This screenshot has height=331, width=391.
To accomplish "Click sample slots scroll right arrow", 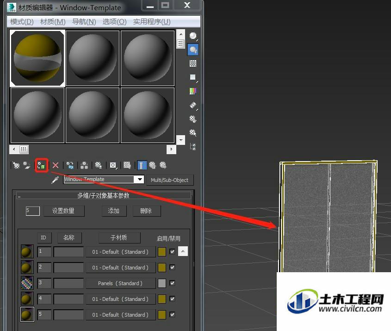I will click(171, 150).
